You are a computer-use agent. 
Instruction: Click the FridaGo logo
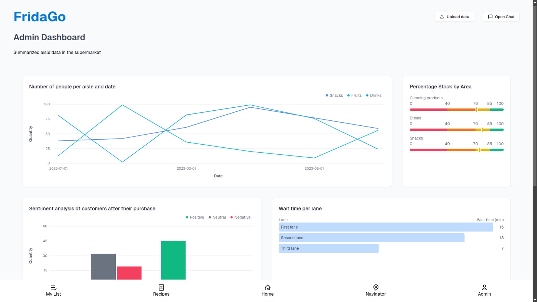tap(40, 17)
